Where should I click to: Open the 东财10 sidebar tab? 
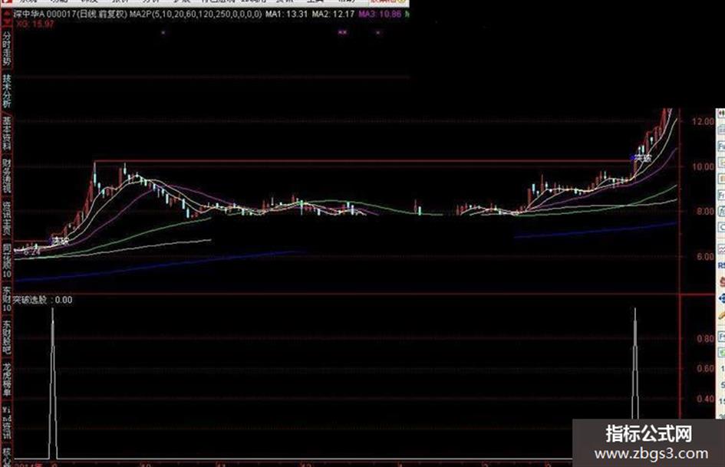(6, 299)
